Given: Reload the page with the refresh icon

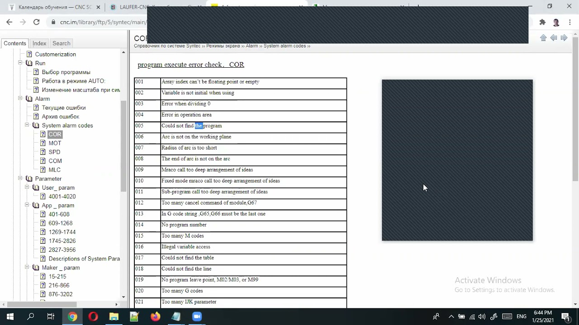Looking at the screenshot, I should pos(36,22).
